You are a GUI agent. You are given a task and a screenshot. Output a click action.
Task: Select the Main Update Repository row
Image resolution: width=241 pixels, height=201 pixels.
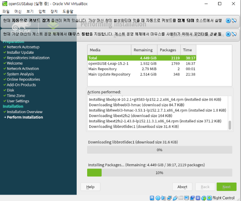(x=142, y=74)
